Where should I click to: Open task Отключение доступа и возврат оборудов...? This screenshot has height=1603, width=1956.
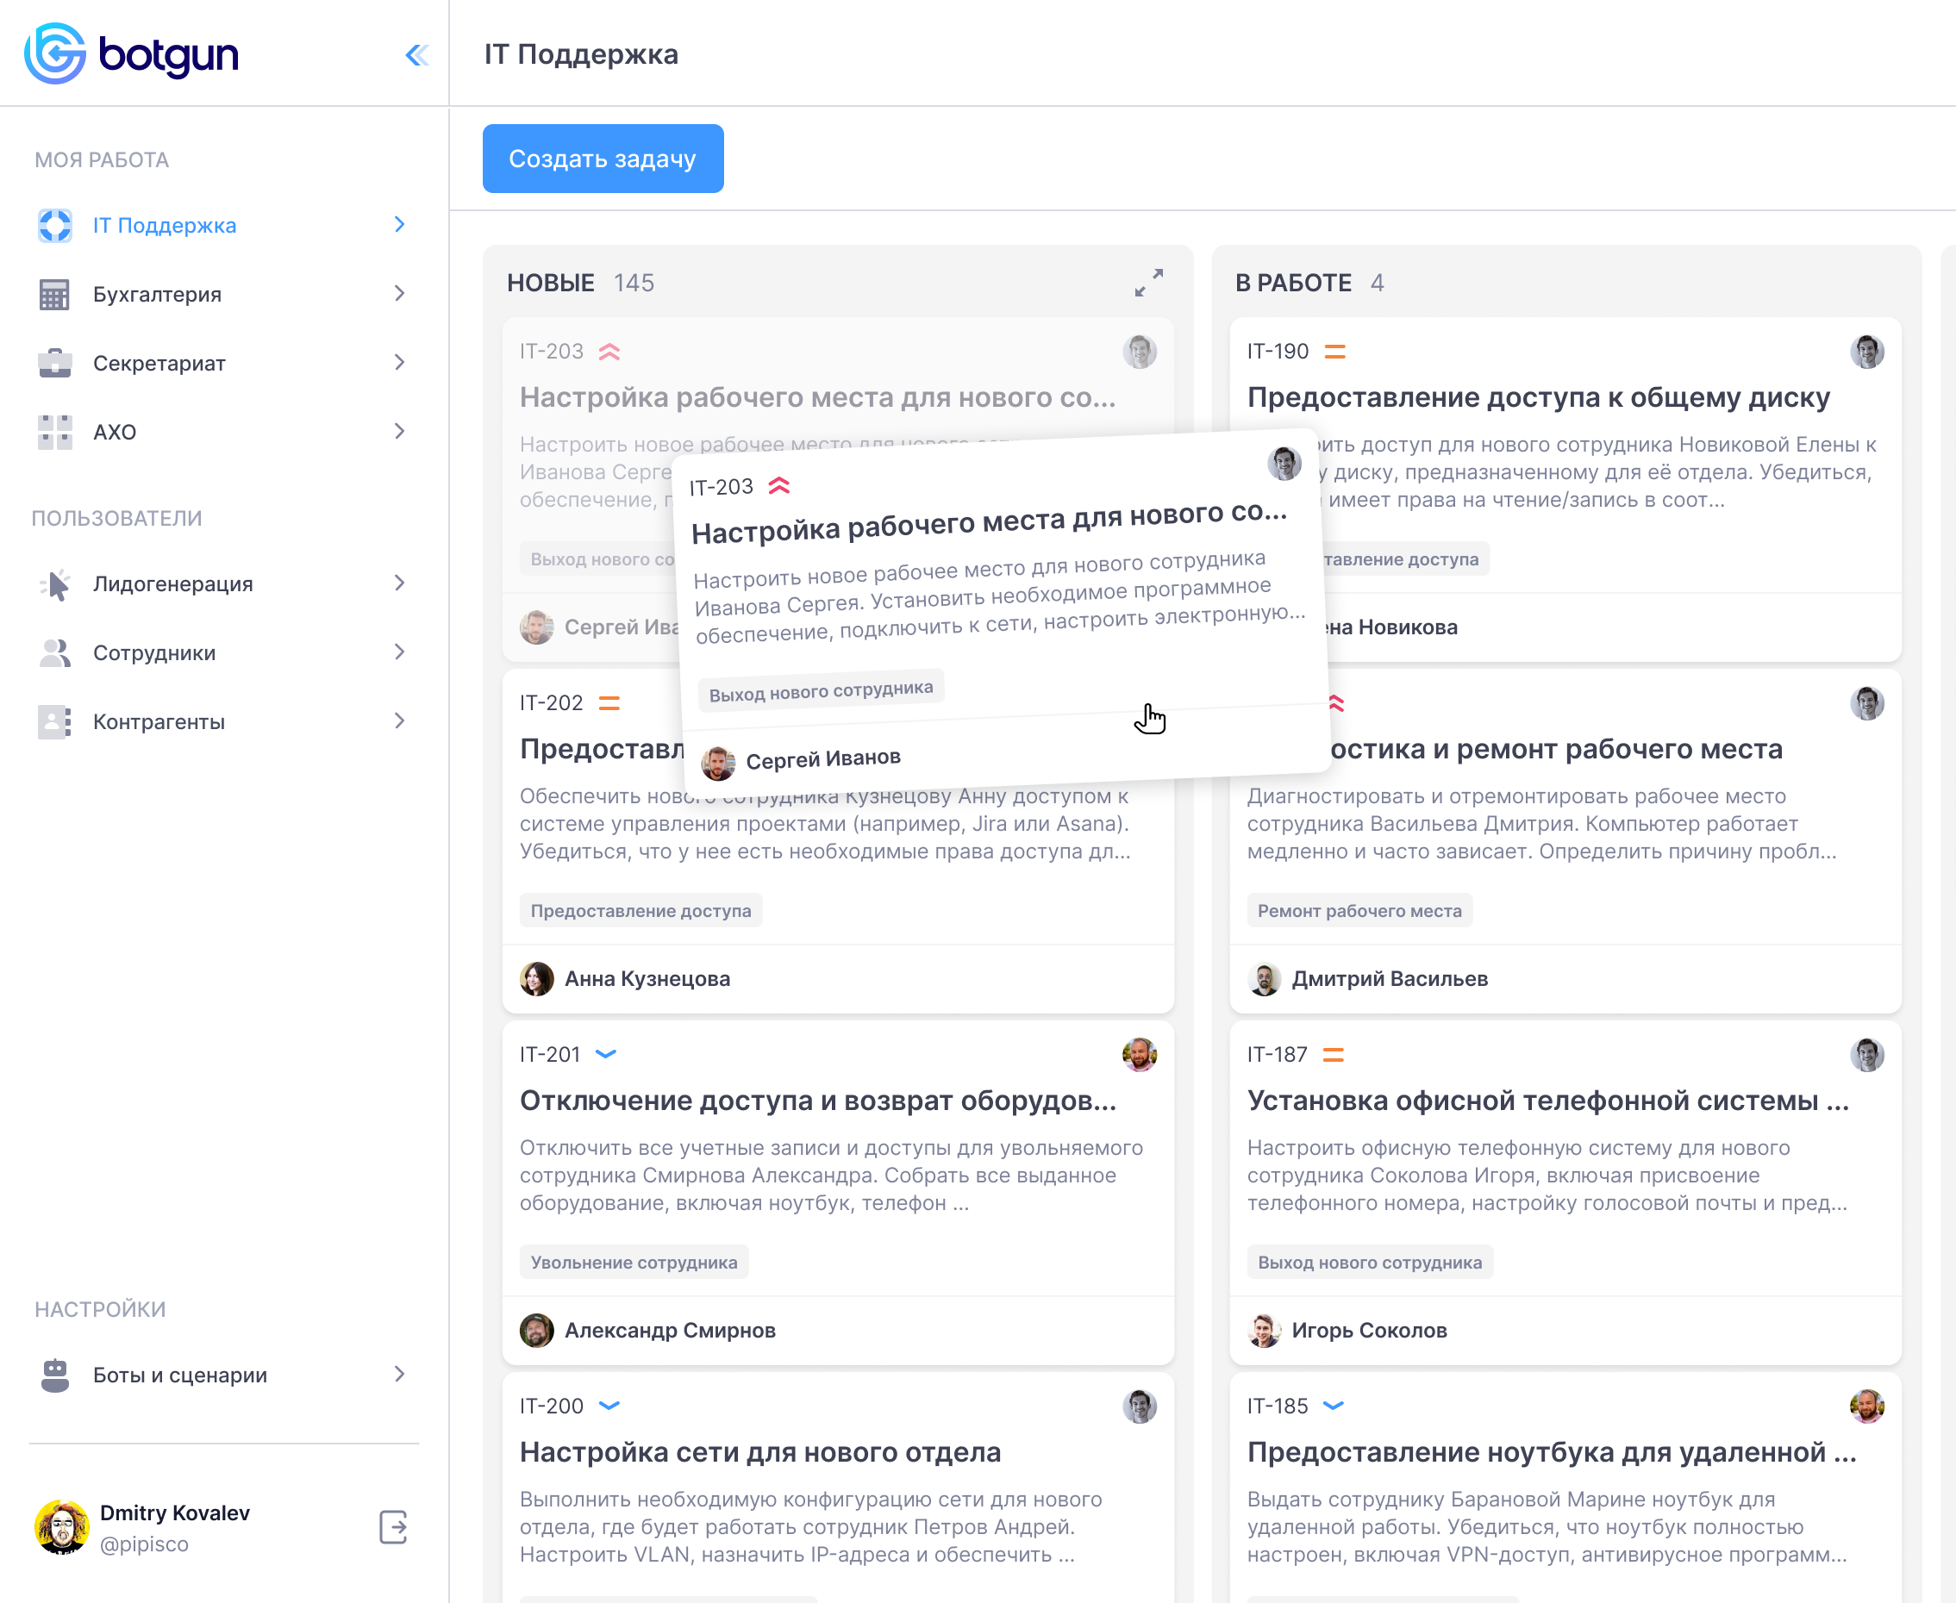(x=818, y=1101)
